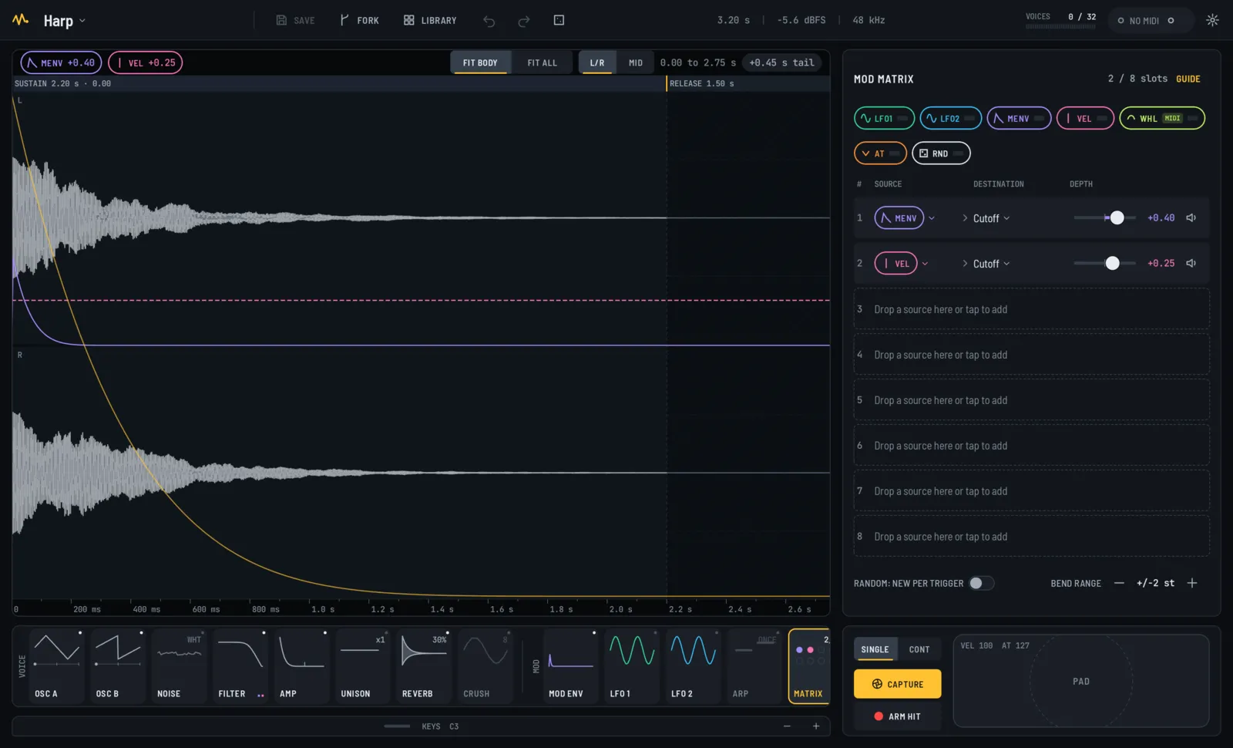Screen dimensions: 1233x748
Task: Open the OSC B module tile
Action: coord(118,666)
